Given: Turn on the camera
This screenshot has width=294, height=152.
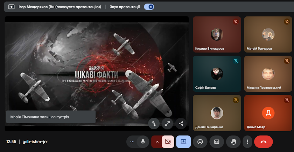Looking at the screenshot, I should coord(168,141).
